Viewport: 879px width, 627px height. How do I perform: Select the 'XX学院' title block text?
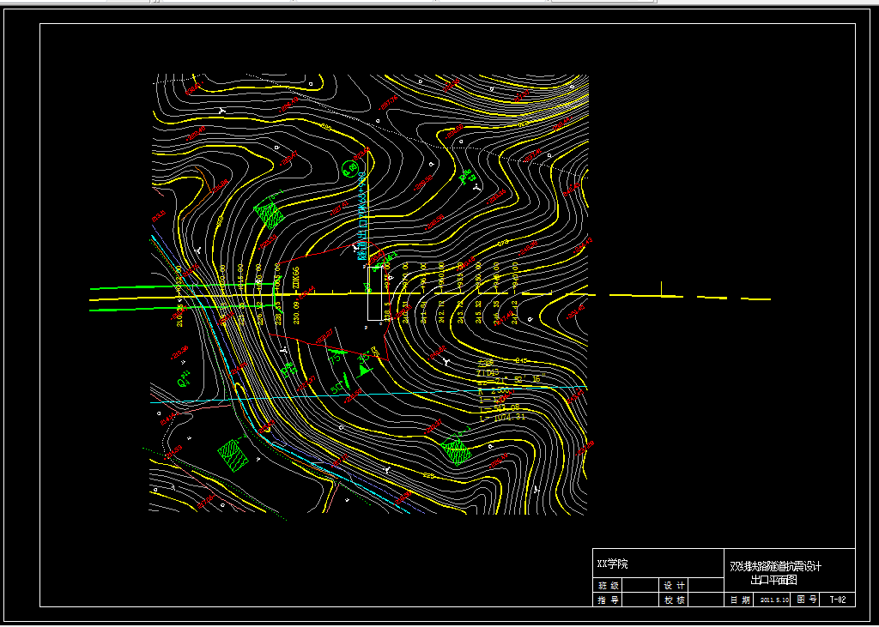pyautogui.click(x=612, y=564)
